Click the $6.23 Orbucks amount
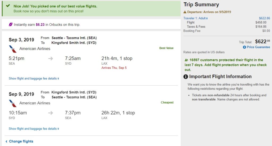272x146 pixels. (x=40, y=25)
